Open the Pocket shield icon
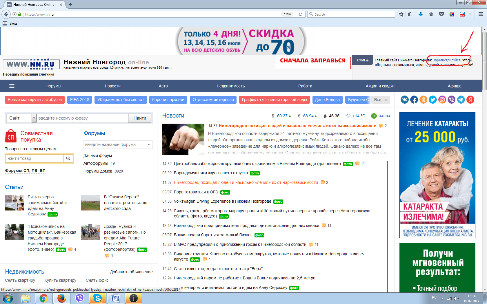 coord(441,14)
